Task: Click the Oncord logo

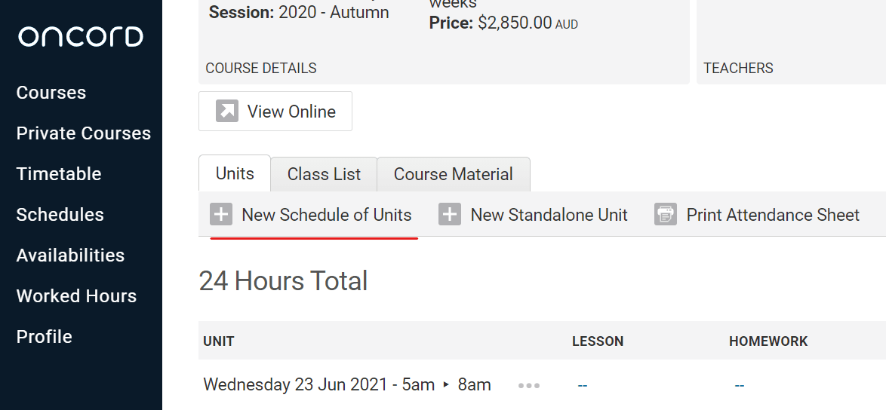Action: [81, 36]
